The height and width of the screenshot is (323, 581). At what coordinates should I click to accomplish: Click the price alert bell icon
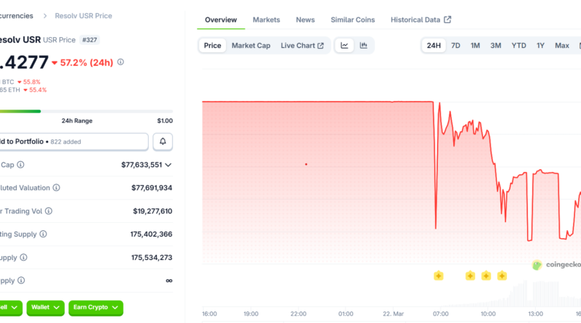[163, 142]
